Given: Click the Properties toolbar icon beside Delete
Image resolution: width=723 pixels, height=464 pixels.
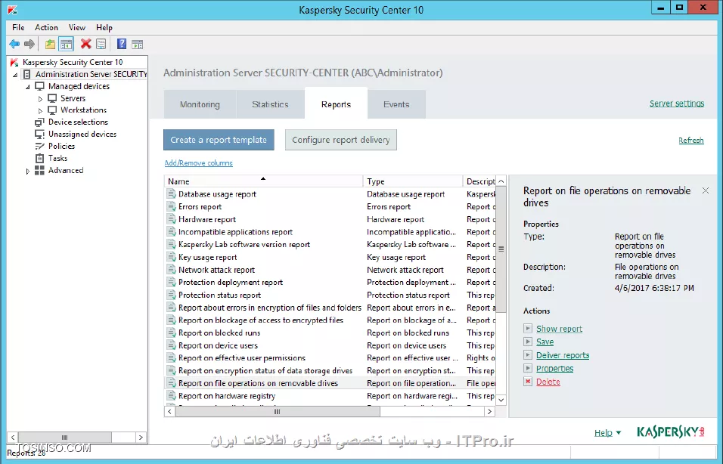Looking at the screenshot, I should (x=101, y=45).
